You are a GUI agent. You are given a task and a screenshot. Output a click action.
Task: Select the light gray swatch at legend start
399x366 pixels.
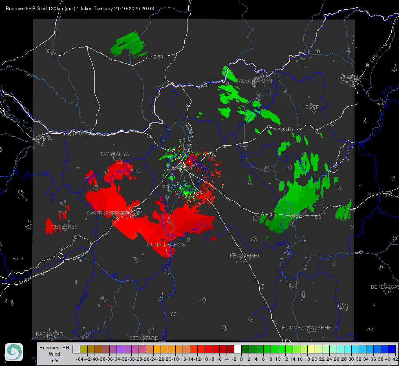tap(76, 349)
